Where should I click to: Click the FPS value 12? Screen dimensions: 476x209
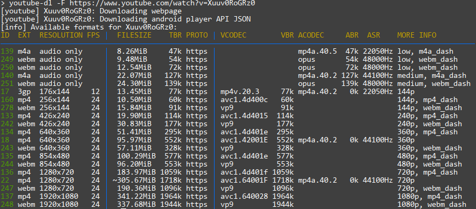tap(95, 92)
